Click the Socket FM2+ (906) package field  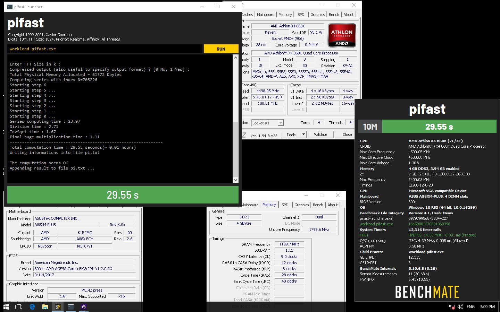[287, 38]
